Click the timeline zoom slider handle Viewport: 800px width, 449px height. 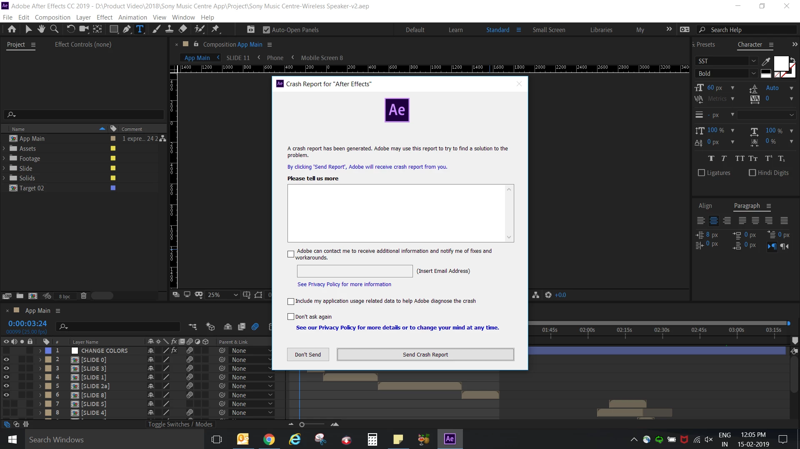click(x=302, y=424)
